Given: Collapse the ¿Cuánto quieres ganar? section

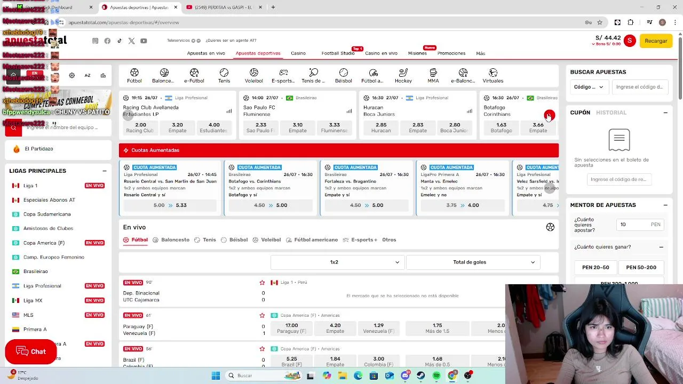Looking at the screenshot, I should pyautogui.click(x=661, y=247).
